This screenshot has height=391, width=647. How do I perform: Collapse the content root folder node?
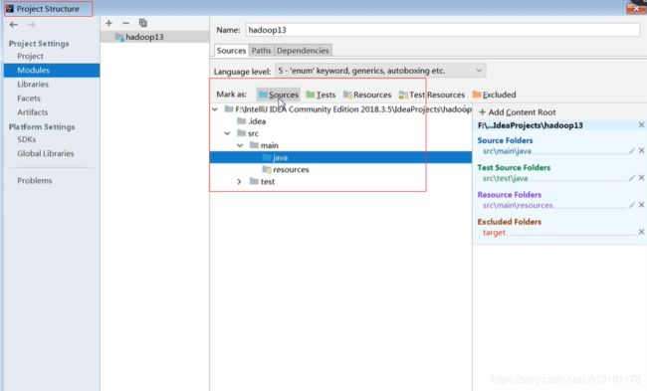215,109
